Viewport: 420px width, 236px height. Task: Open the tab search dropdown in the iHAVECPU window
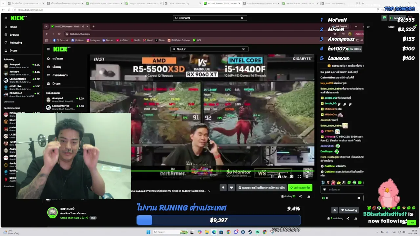(46, 27)
